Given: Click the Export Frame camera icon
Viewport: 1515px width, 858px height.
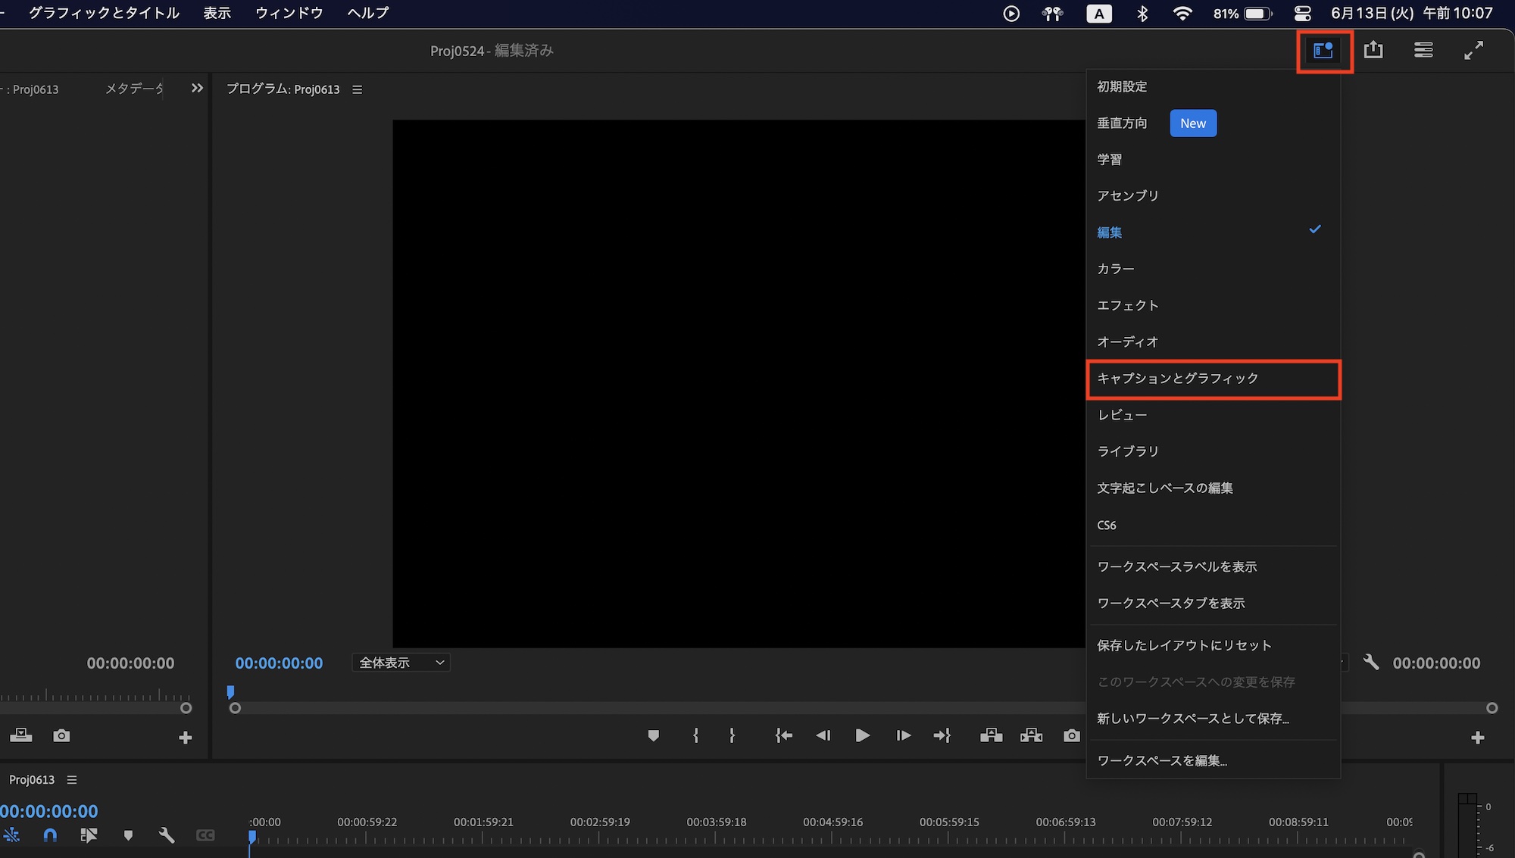Looking at the screenshot, I should click(x=1071, y=735).
